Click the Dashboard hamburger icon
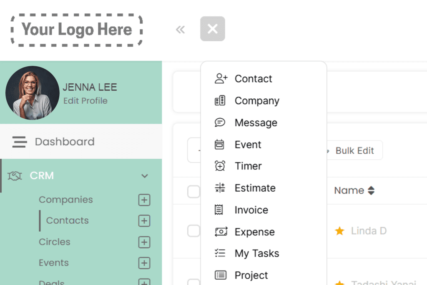This screenshot has width=427, height=285. pyautogui.click(x=19, y=142)
